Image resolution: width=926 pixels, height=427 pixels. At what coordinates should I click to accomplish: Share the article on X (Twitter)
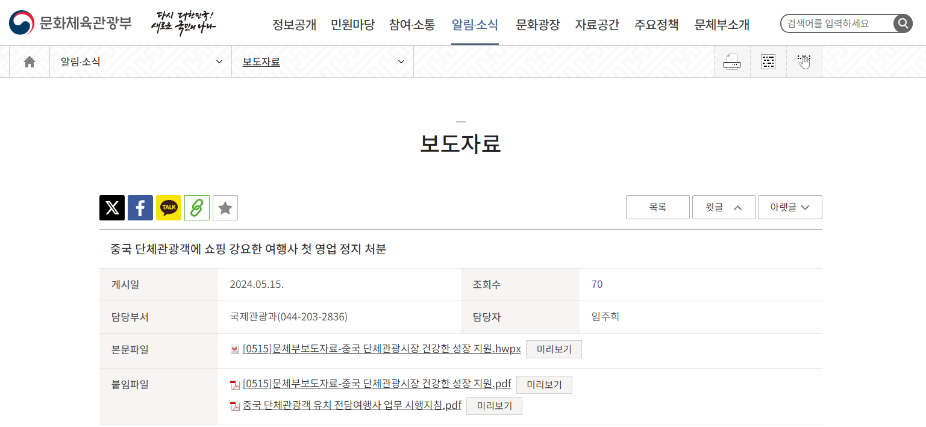pyautogui.click(x=112, y=208)
